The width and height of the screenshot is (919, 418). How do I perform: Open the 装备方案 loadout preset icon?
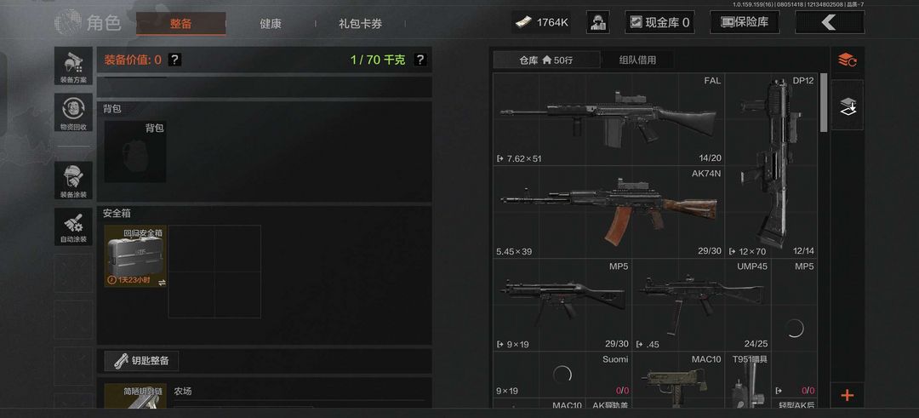[x=73, y=66]
